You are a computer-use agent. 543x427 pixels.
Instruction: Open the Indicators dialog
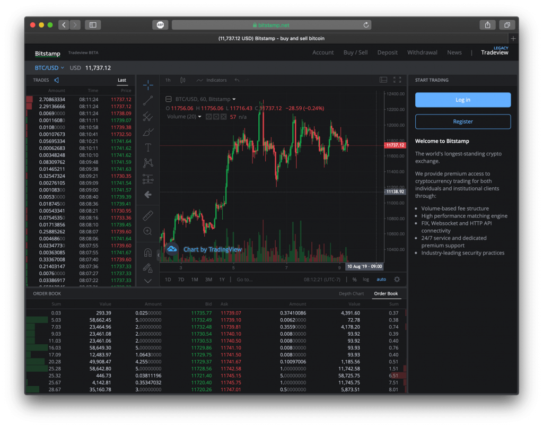pos(212,80)
